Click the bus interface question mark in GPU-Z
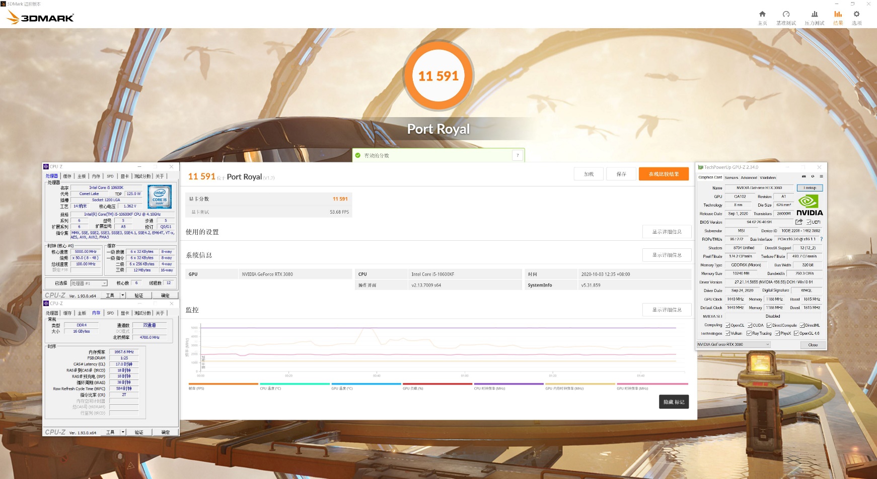Screen dimensions: 877x479 coord(821,239)
